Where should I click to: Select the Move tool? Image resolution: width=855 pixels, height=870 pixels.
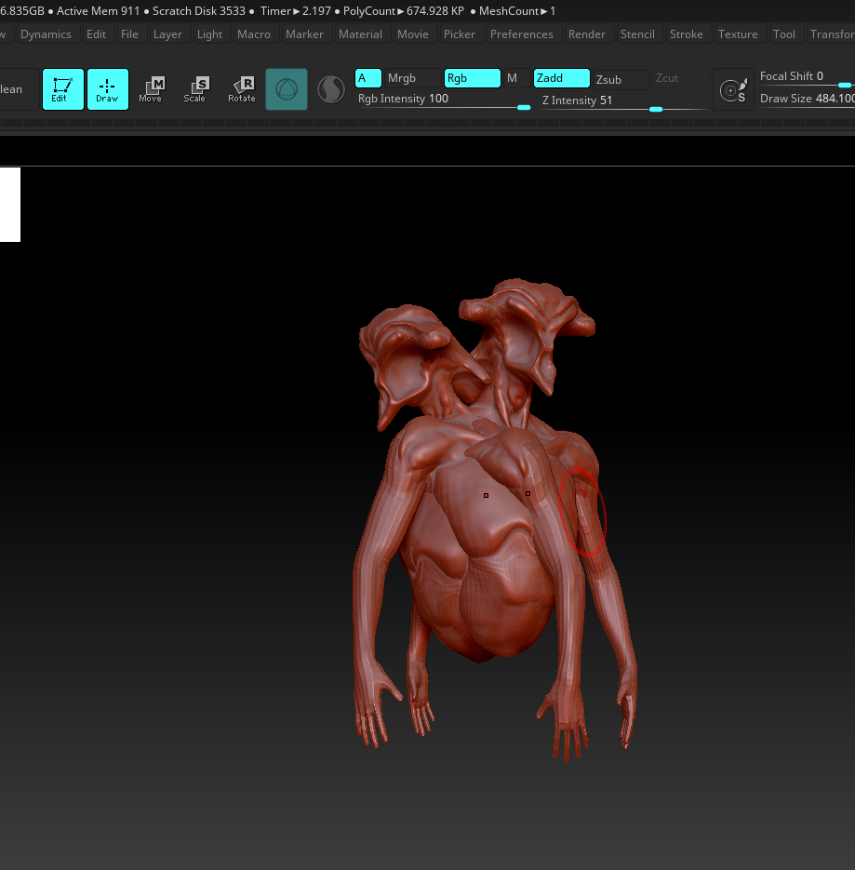pyautogui.click(x=151, y=89)
